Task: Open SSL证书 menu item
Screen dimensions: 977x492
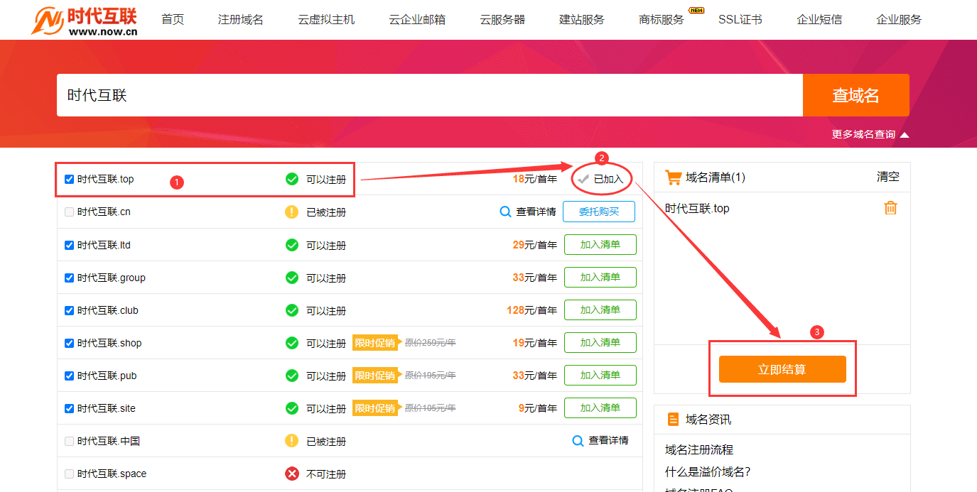Action: coord(740,19)
